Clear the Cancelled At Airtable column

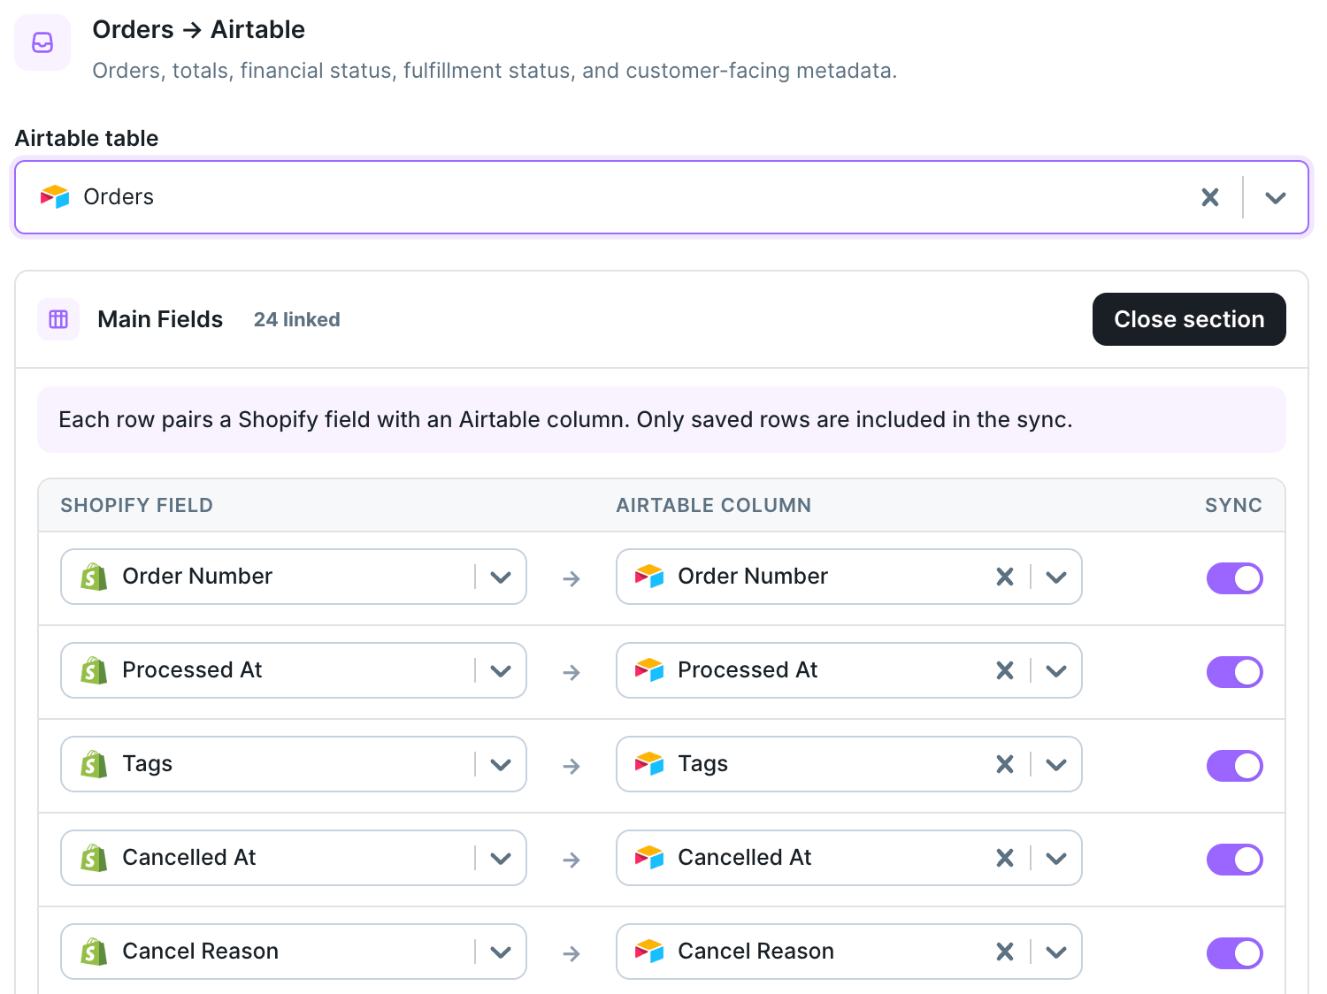pyautogui.click(x=1005, y=858)
